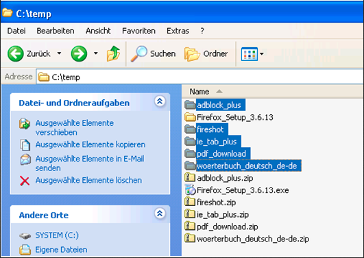Open SYSTEM (C:) link

(x=57, y=235)
